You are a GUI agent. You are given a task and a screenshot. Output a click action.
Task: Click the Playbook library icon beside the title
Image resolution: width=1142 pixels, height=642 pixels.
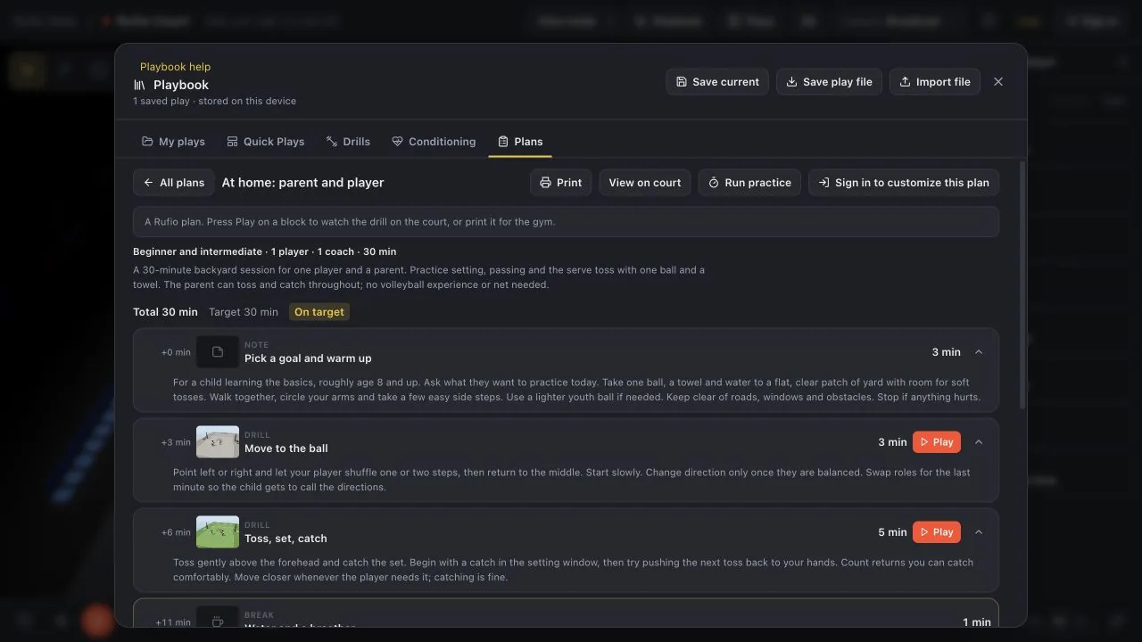[x=140, y=85]
